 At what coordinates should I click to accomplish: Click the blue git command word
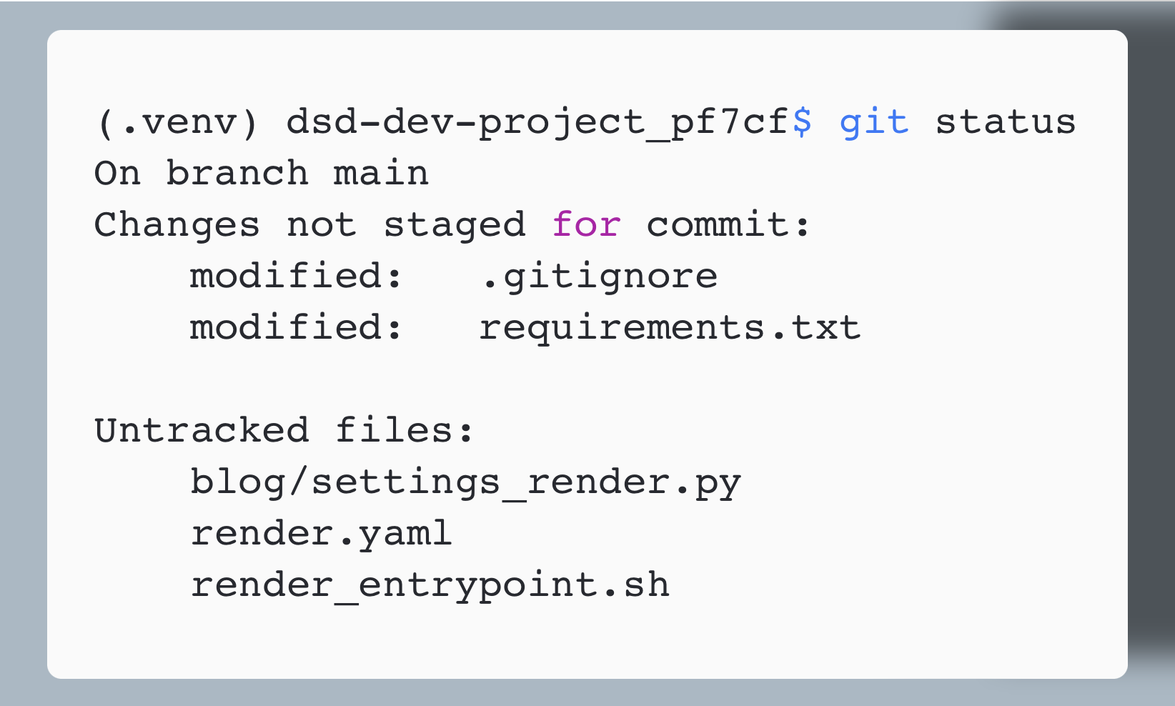tap(873, 122)
